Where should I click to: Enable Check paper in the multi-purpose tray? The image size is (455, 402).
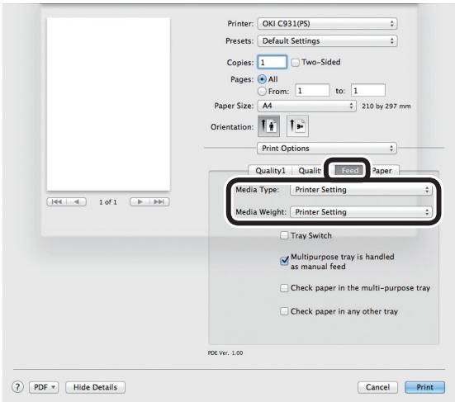tap(284, 288)
